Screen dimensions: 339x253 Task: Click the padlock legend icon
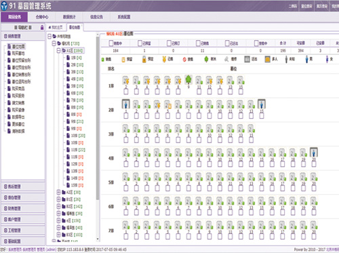(x=144, y=59)
